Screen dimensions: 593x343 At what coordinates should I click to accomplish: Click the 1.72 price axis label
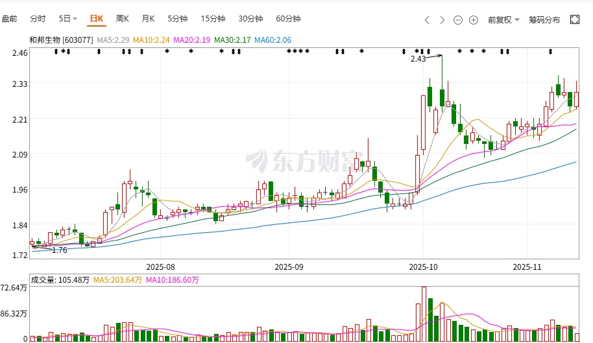tap(19, 255)
